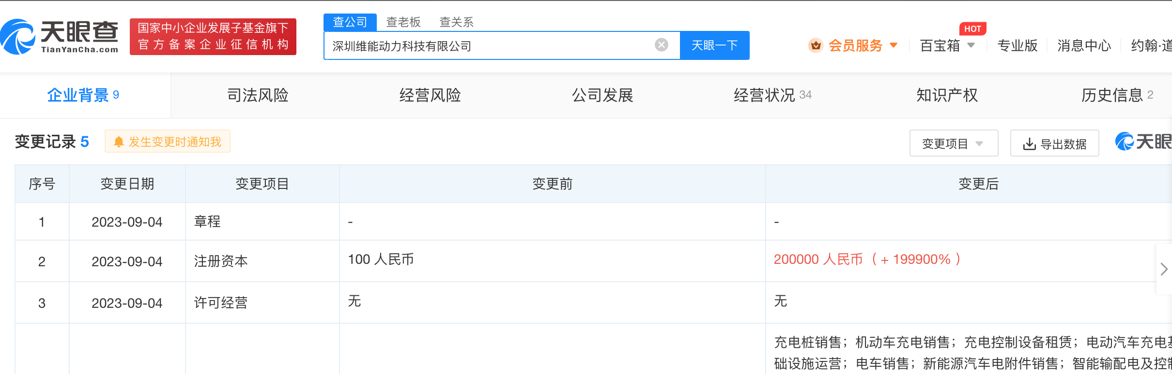Open the 消息中心 link
The width and height of the screenshot is (1172, 374).
(x=1084, y=45)
